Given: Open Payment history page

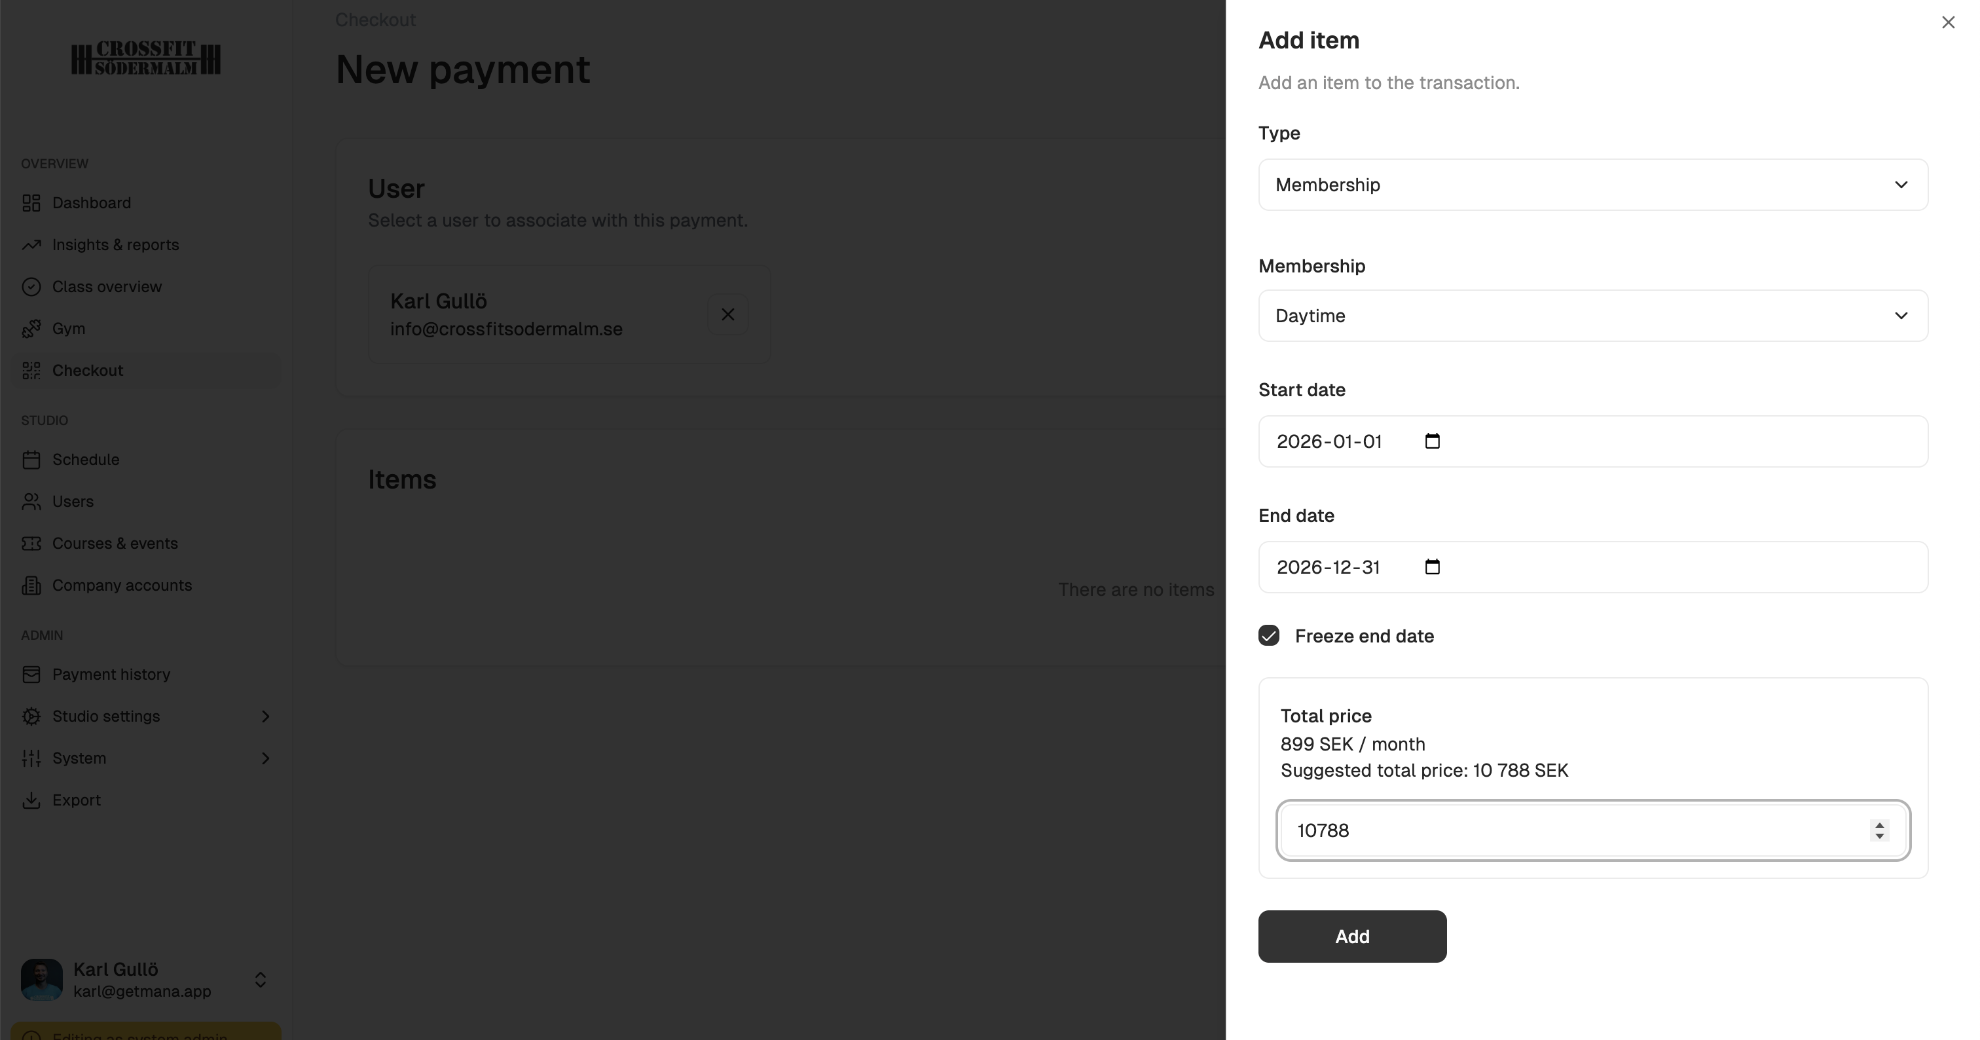Looking at the screenshot, I should click(111, 674).
